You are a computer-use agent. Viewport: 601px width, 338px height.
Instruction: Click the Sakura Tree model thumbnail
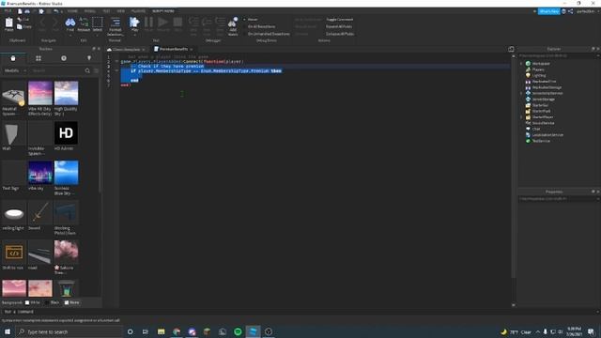(x=66, y=252)
